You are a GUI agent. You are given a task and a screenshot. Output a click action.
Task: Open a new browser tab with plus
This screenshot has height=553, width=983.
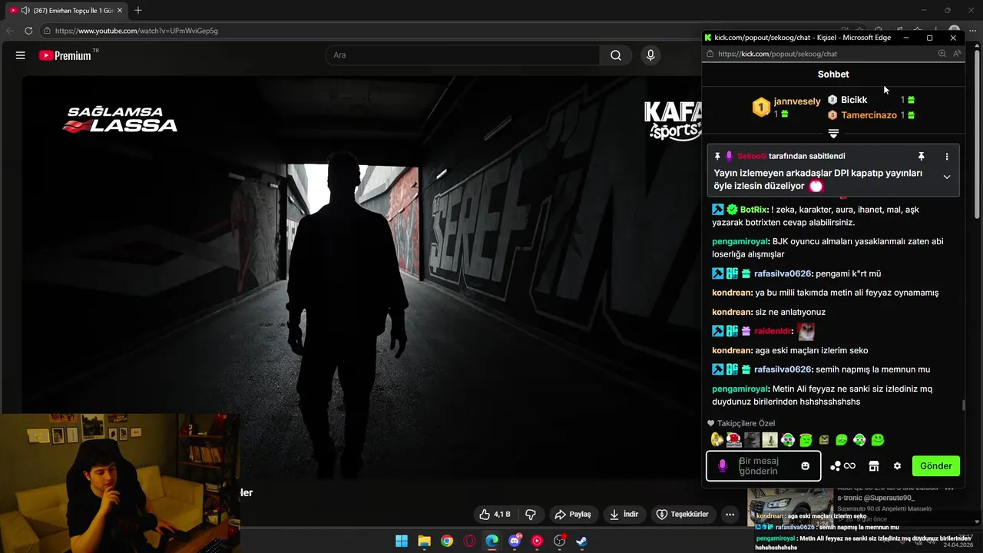(x=138, y=10)
